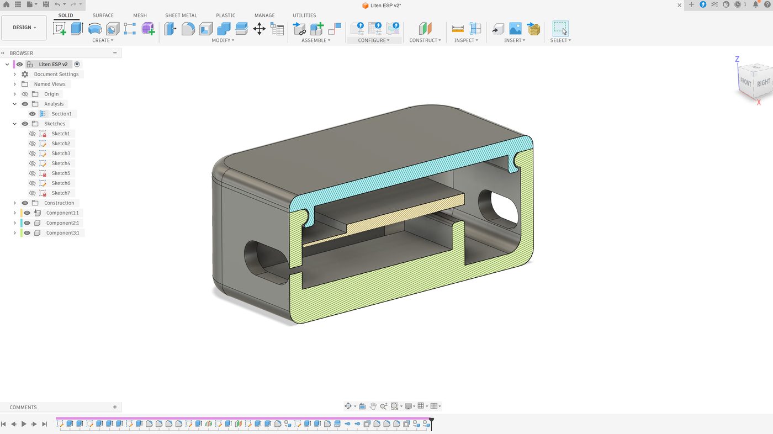Image resolution: width=773 pixels, height=434 pixels.
Task: Click the Orbit tool icon
Action: point(348,406)
